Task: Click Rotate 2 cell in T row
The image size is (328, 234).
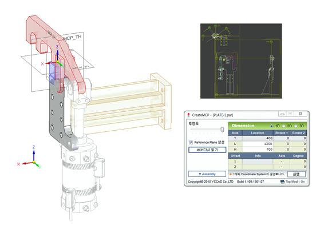Action: pos(298,138)
